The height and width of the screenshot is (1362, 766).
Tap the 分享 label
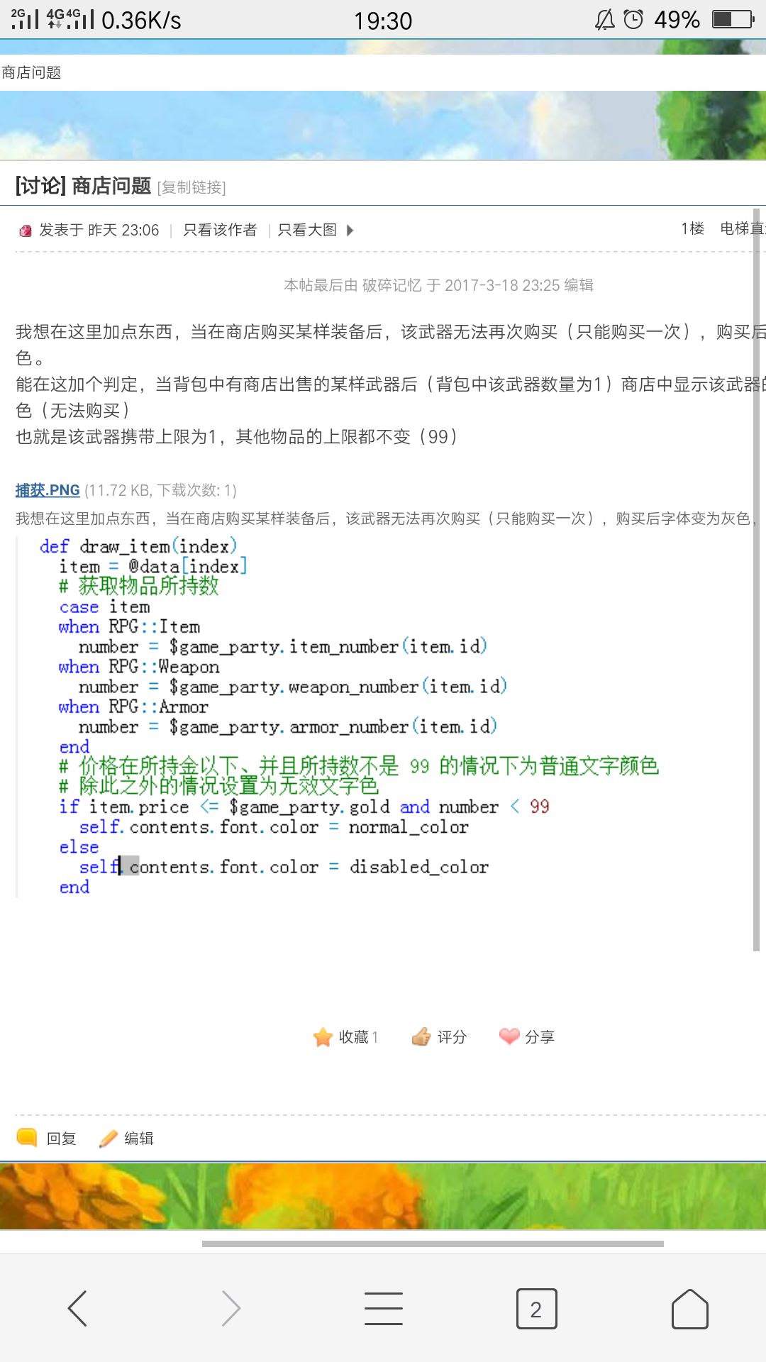point(540,1037)
